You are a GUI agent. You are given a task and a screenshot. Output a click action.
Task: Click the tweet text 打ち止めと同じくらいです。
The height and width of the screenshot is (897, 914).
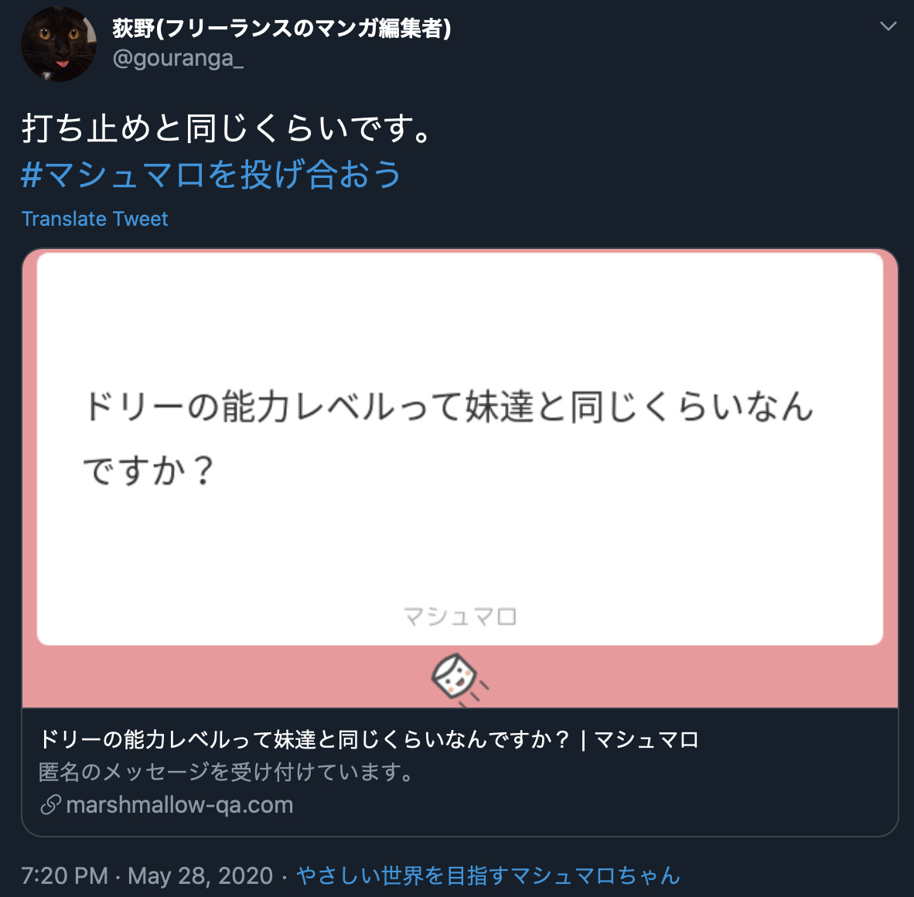pyautogui.click(x=227, y=128)
